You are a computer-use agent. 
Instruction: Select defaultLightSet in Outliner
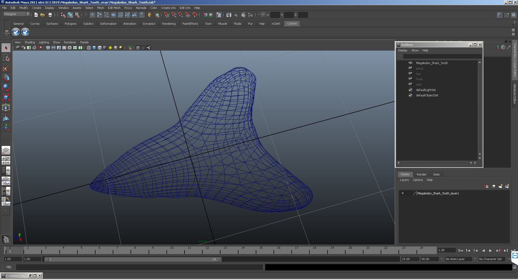[426, 90]
